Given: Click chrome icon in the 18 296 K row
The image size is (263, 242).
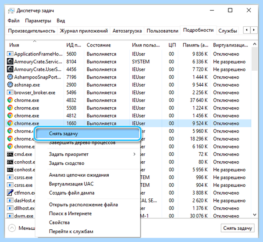Looking at the screenshot, I should (x=10, y=139).
